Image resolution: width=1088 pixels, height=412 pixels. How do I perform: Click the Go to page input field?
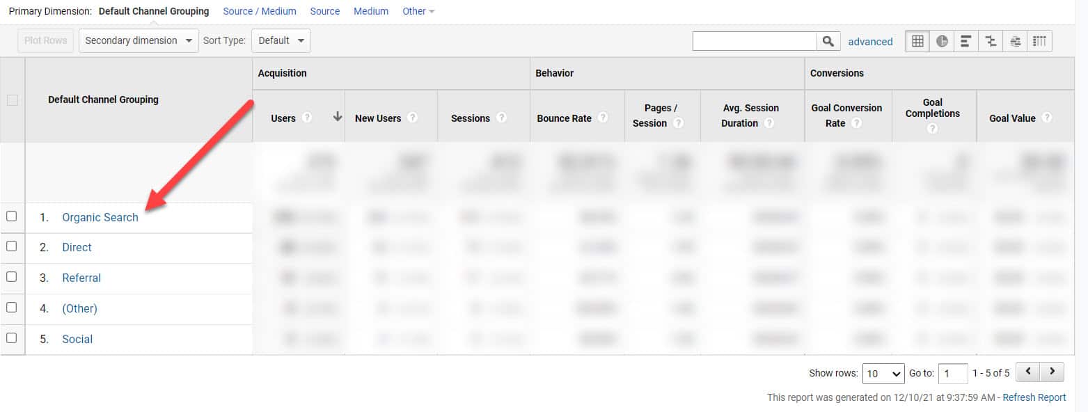[x=953, y=373]
